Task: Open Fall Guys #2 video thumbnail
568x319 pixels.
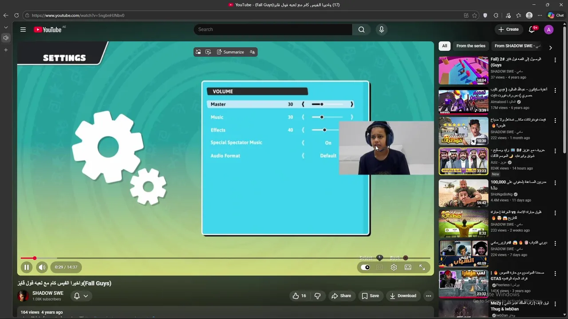Action: click(x=463, y=70)
